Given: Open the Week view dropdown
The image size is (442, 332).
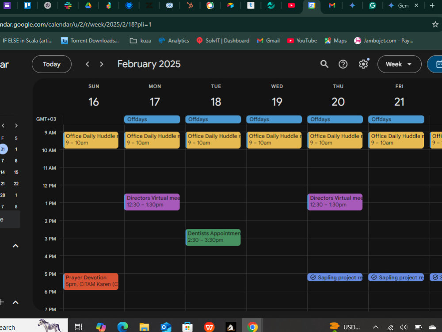Looking at the screenshot, I should coord(399,64).
